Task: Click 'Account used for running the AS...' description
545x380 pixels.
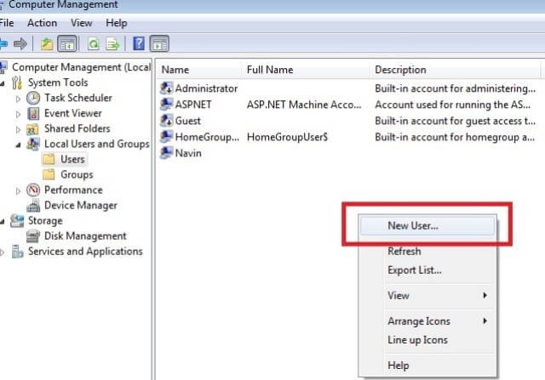Action: [x=452, y=105]
